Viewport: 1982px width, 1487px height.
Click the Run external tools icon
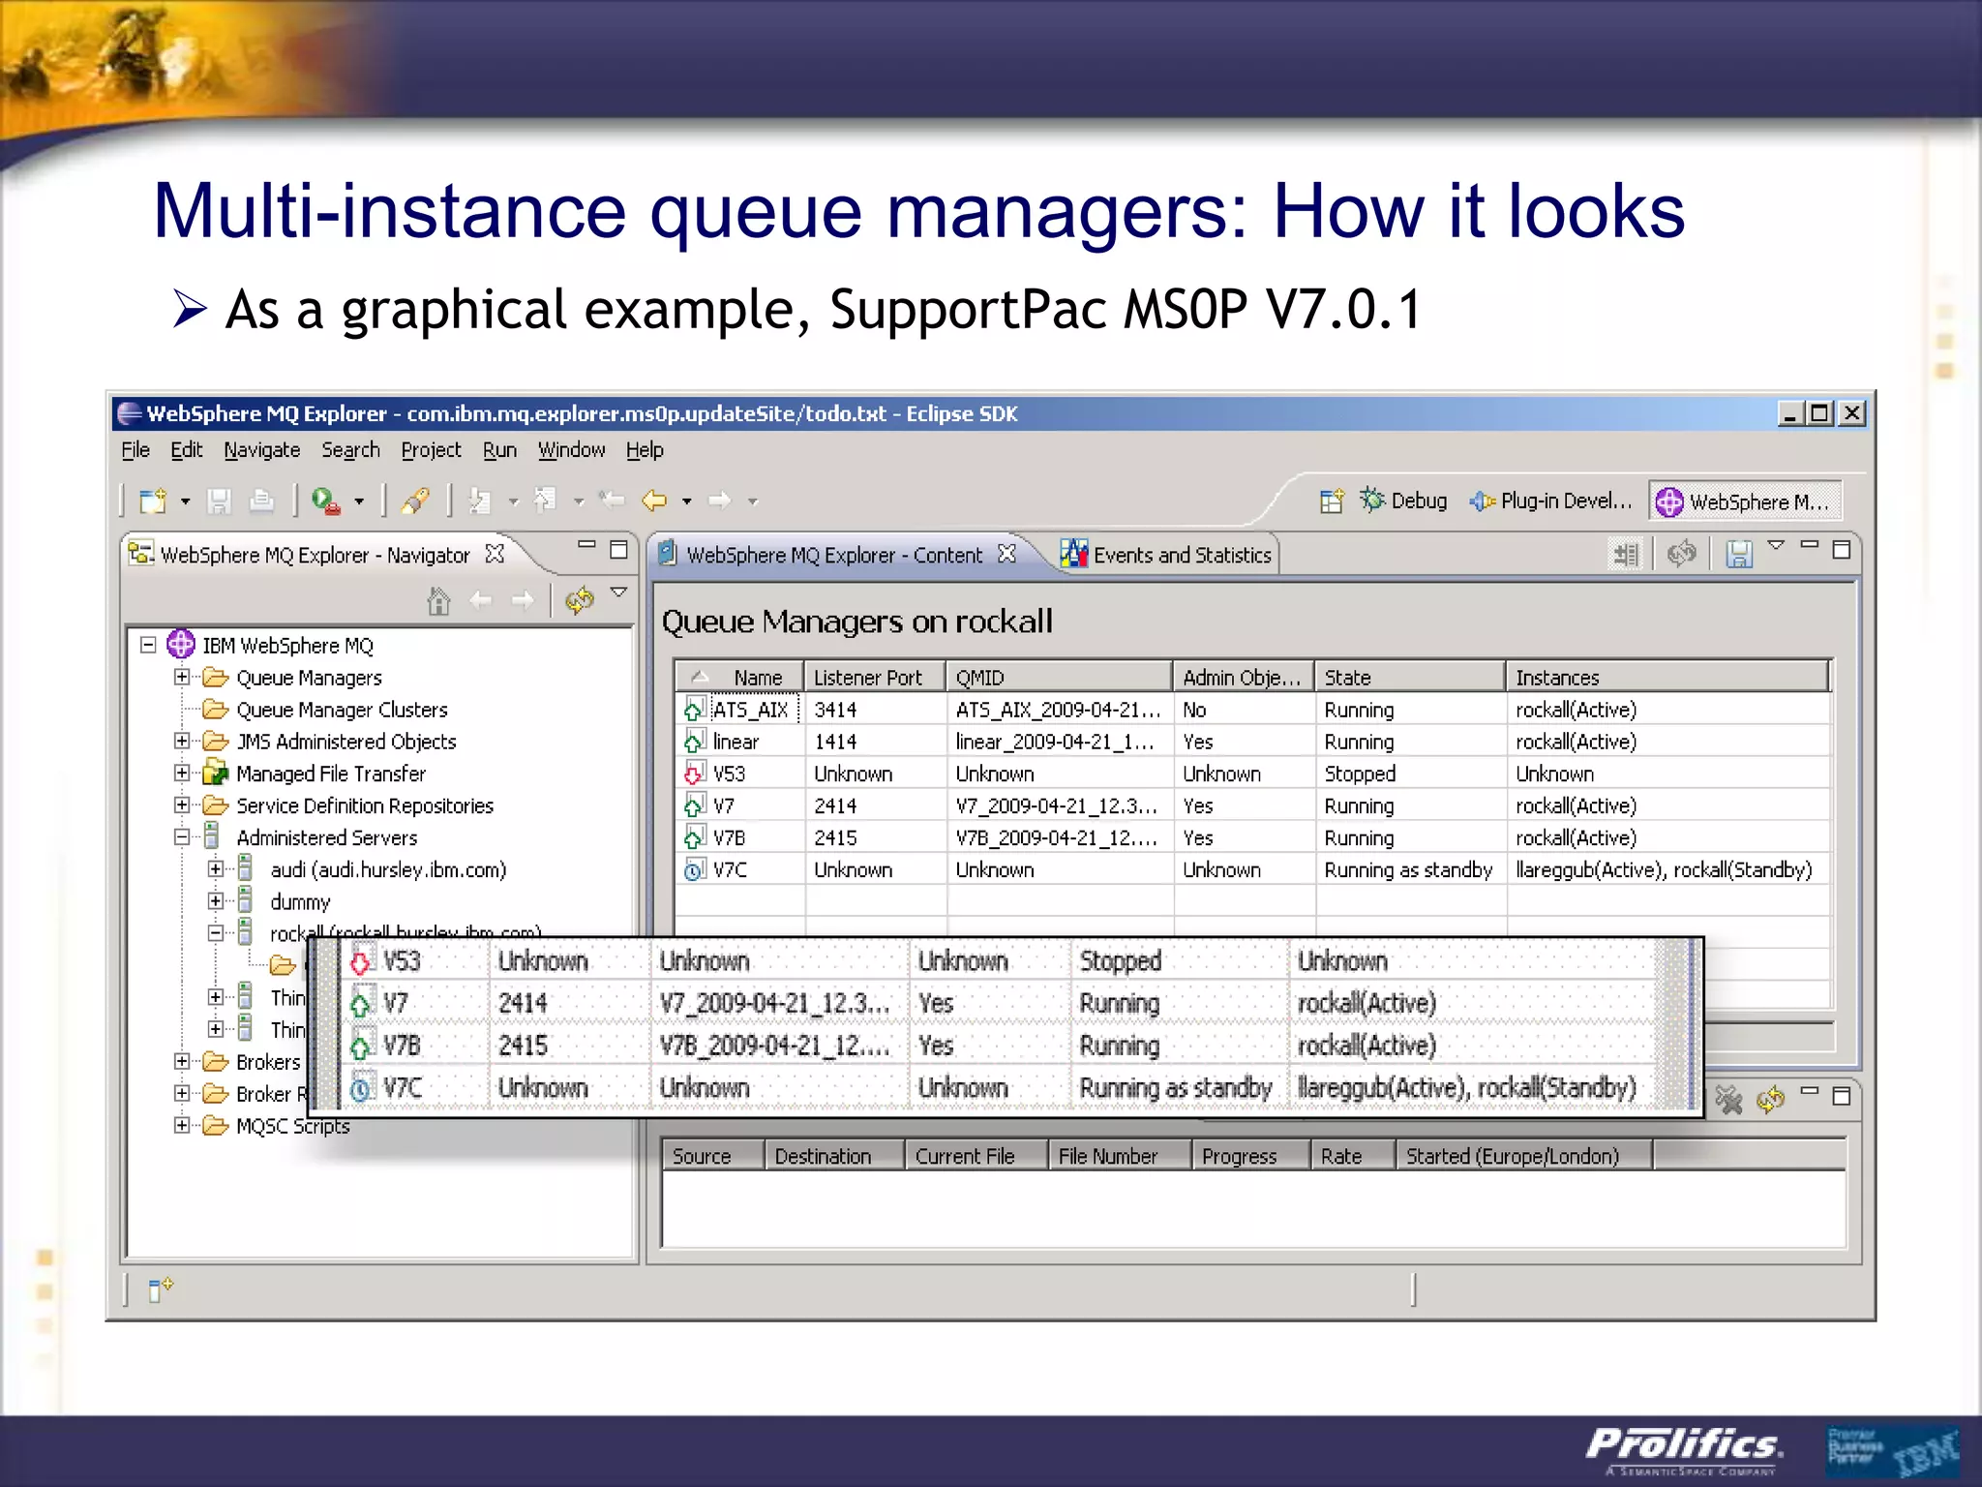tap(326, 501)
